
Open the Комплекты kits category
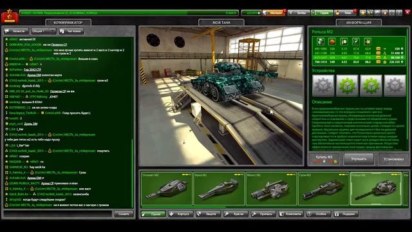[291, 214]
